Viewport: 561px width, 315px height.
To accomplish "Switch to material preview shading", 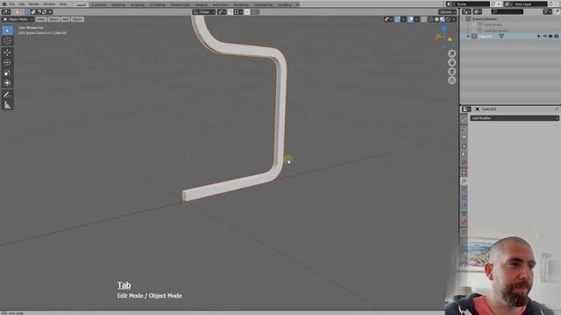I will [443, 19].
